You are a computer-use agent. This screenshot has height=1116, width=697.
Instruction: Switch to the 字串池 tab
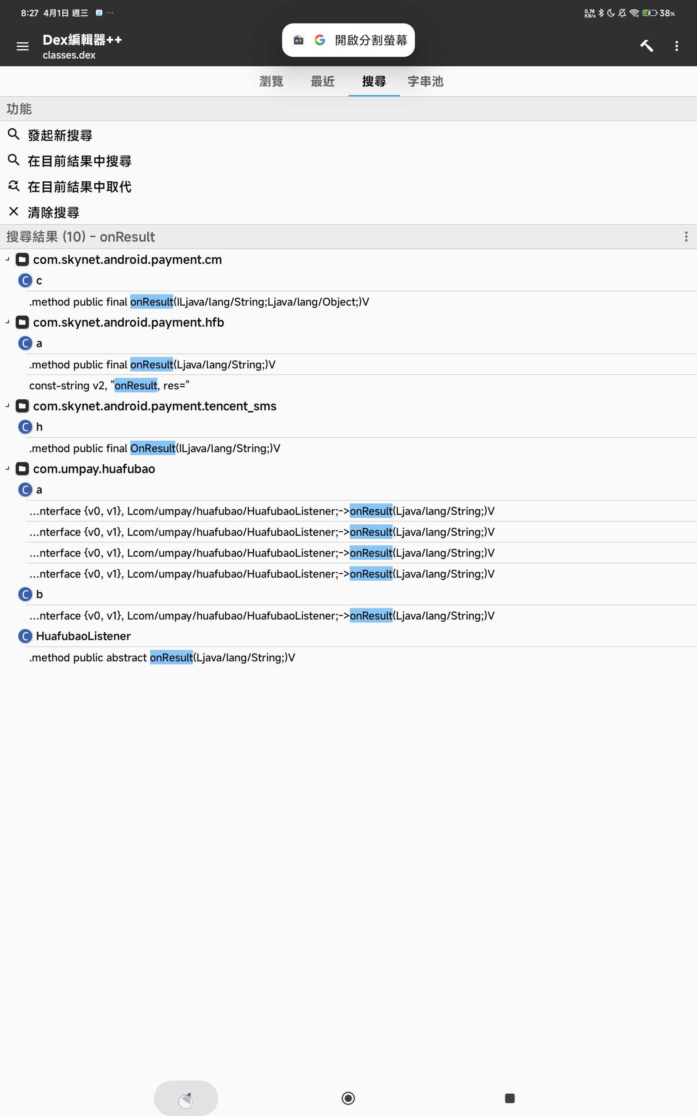425,82
